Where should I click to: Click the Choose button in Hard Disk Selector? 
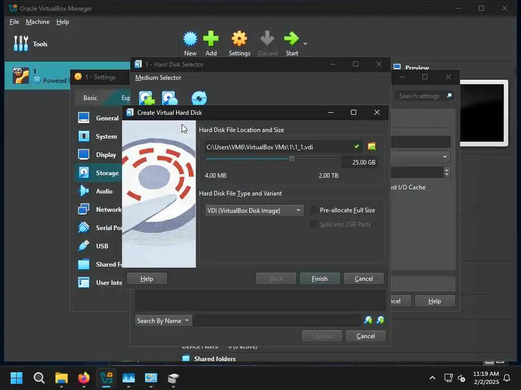point(322,336)
